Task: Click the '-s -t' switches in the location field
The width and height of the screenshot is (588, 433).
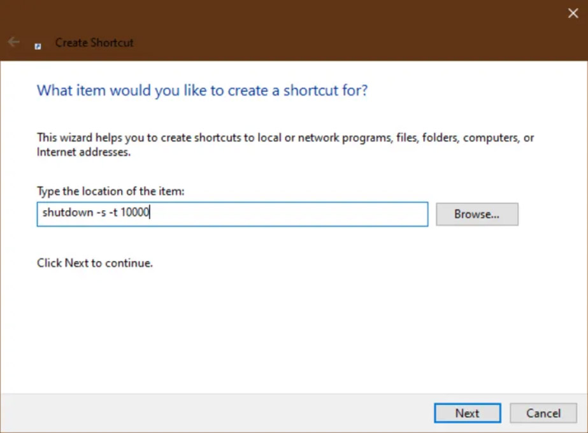Action: [x=107, y=213]
